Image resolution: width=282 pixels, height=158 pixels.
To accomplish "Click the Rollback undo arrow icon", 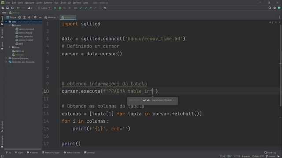I will click(x=105, y=8).
